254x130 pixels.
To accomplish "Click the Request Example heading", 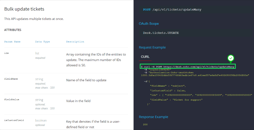I will pos(152,47).
